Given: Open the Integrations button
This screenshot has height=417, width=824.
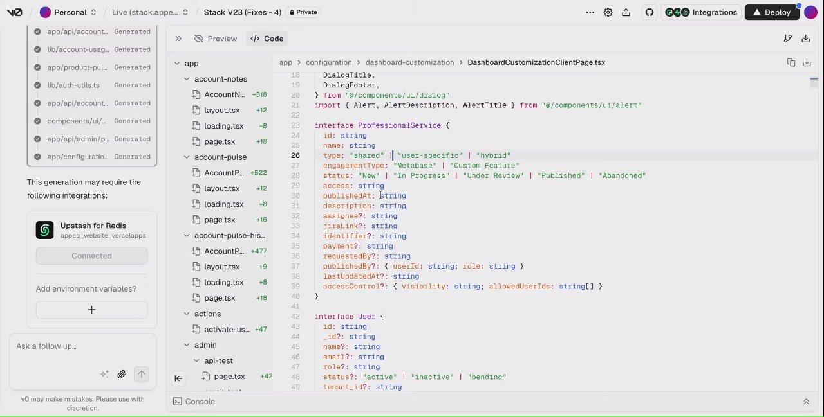Looking at the screenshot, I should coord(700,12).
